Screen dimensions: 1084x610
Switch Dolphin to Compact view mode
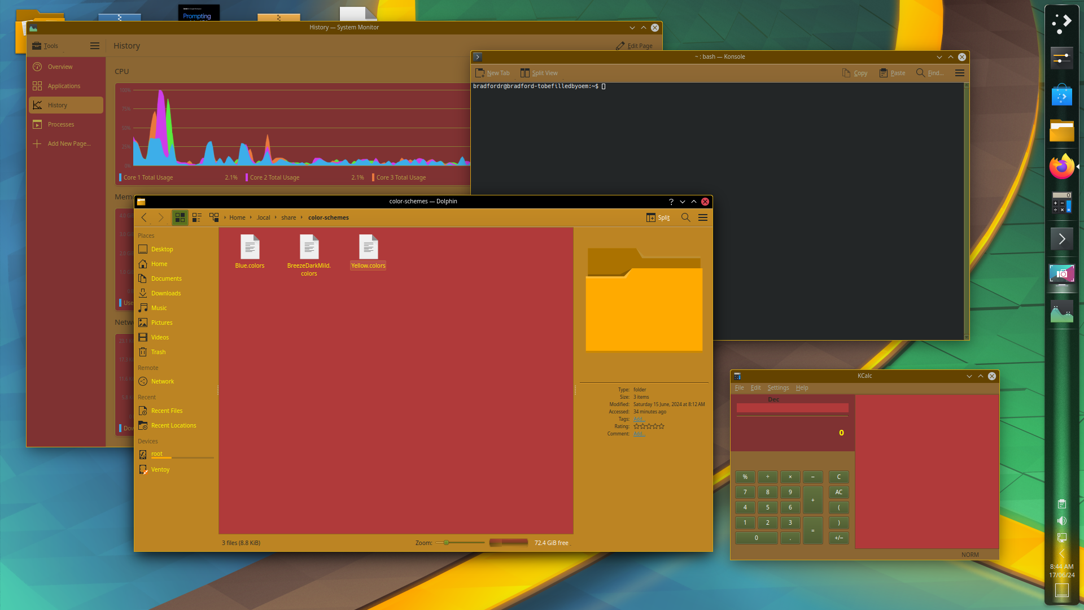coord(197,217)
